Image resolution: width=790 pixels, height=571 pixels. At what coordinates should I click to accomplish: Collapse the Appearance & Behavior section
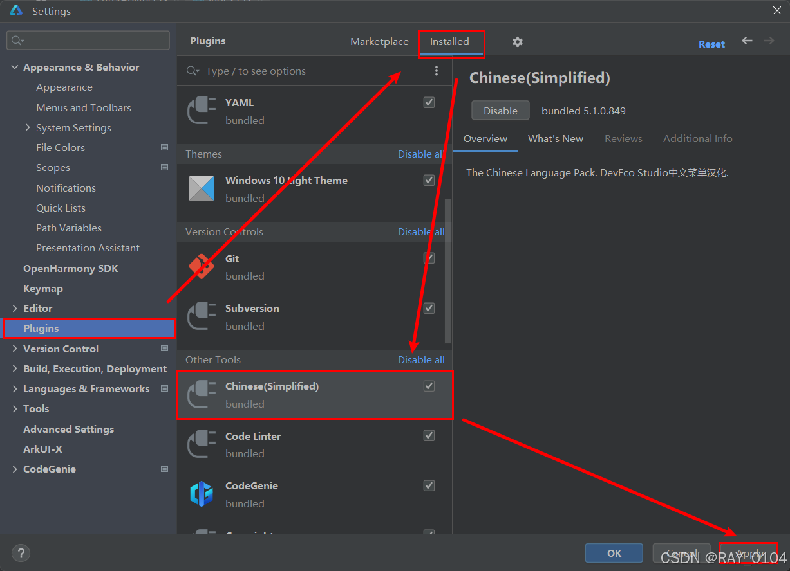click(x=15, y=67)
